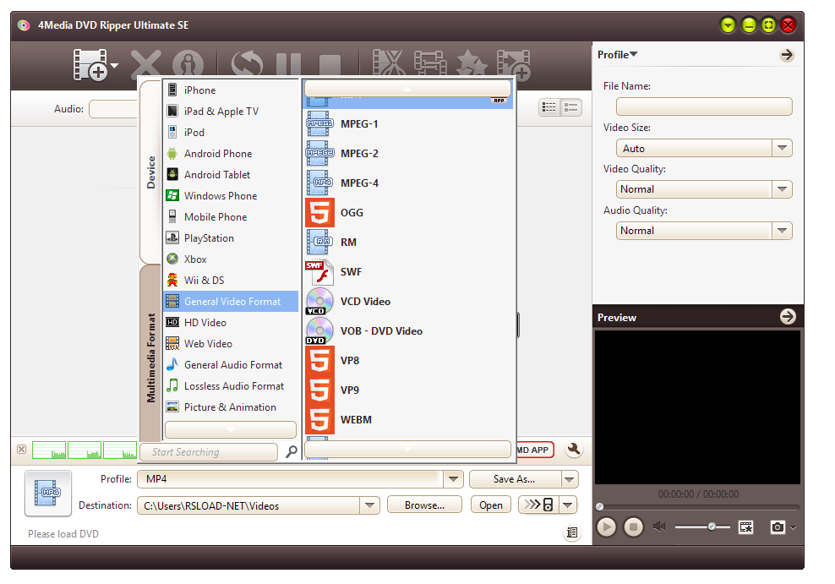Image resolution: width=835 pixels, height=584 pixels.
Task: Switch to thumbnail list view icon
Action: [x=549, y=107]
